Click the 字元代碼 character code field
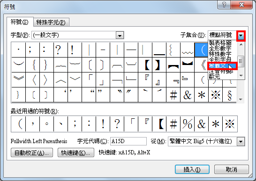The width and height of the screenshot is (256, 181). click(x=128, y=141)
